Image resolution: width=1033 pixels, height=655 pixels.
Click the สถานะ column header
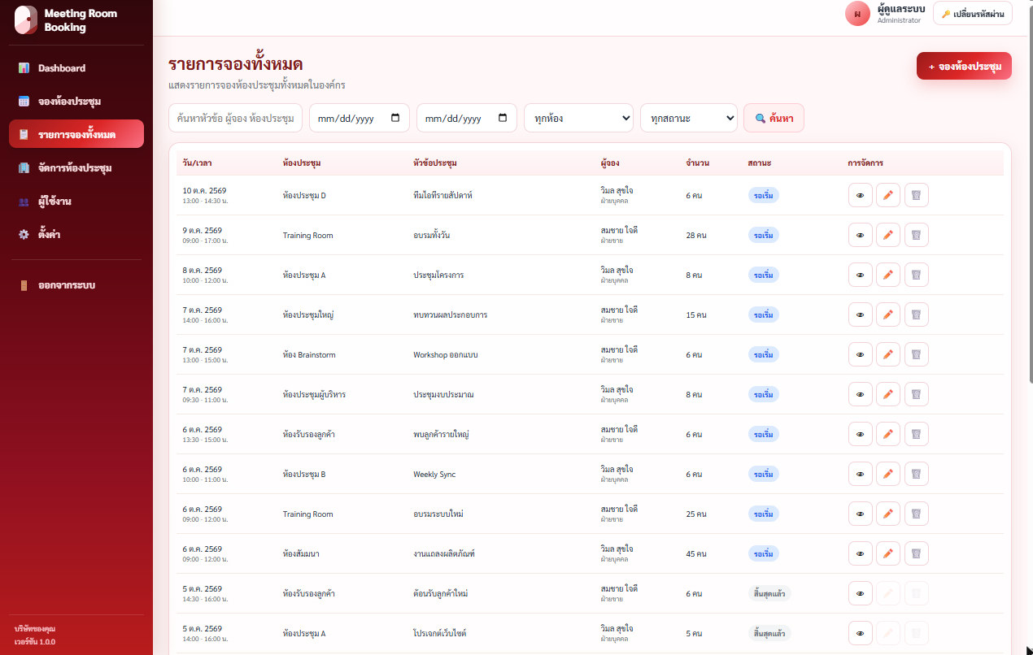[760, 163]
